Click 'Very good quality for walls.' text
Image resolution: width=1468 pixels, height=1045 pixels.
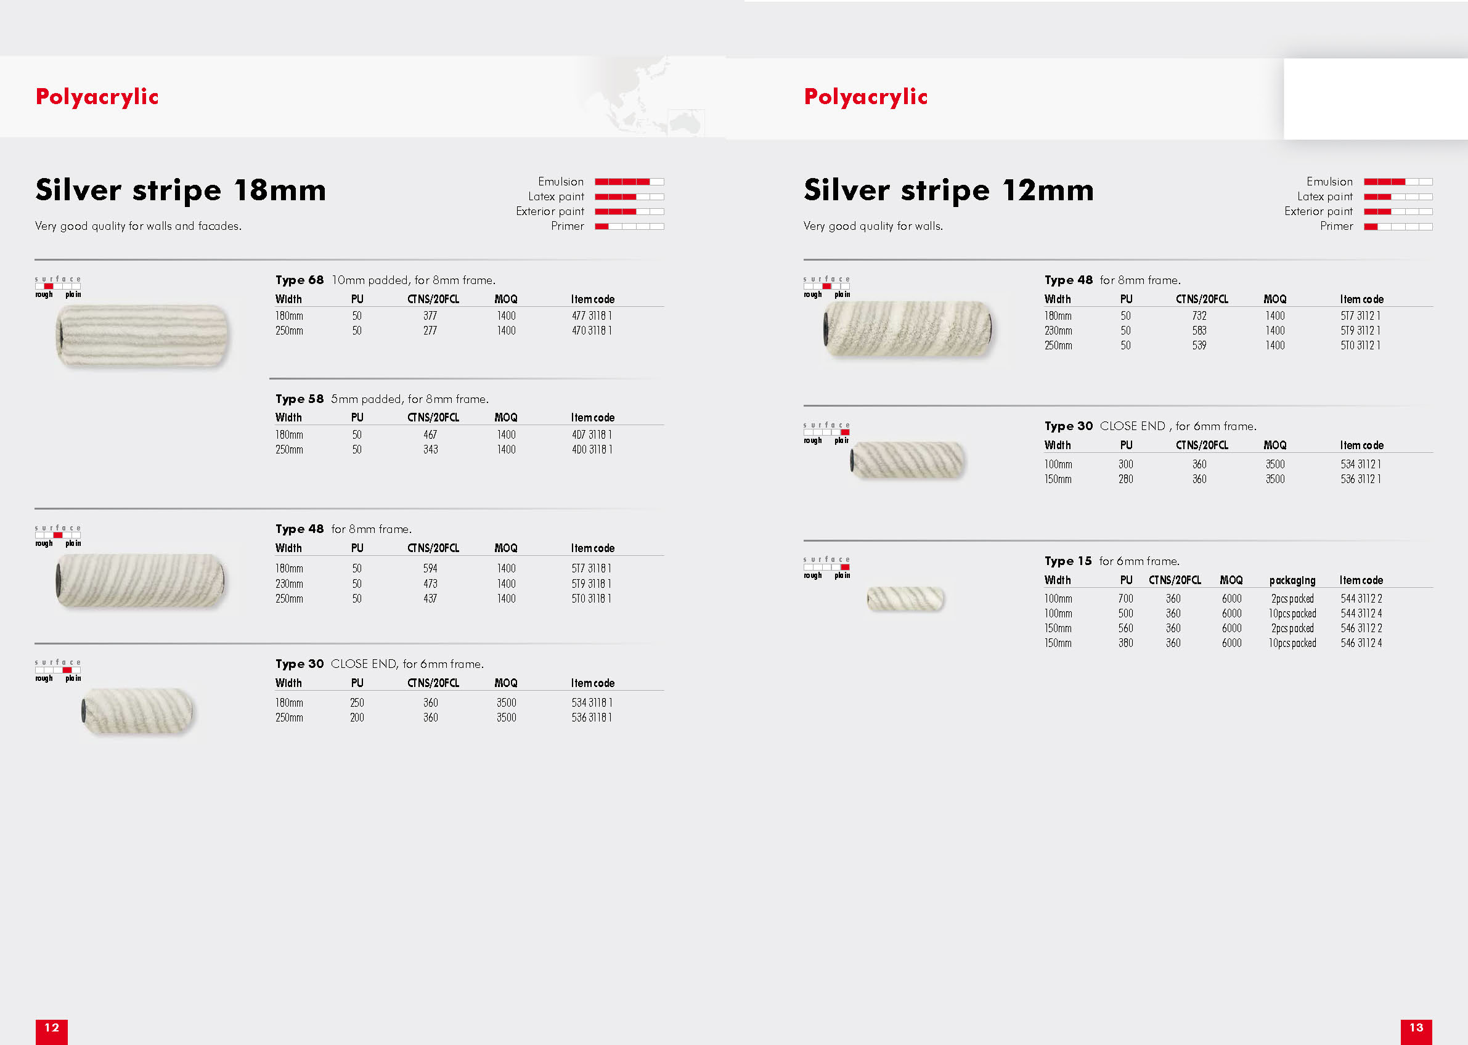(873, 226)
